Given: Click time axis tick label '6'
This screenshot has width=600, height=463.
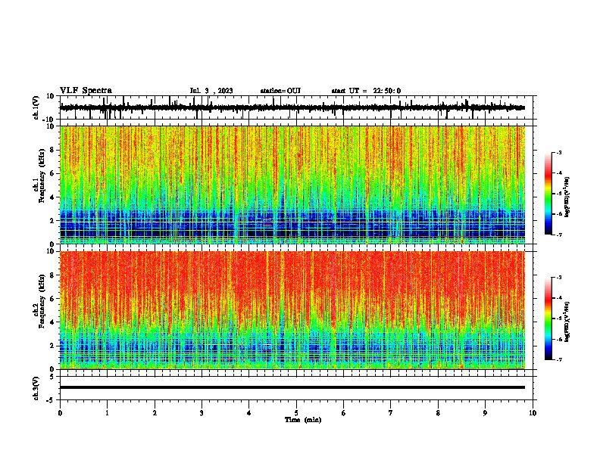Looking at the screenshot, I should (x=344, y=413).
